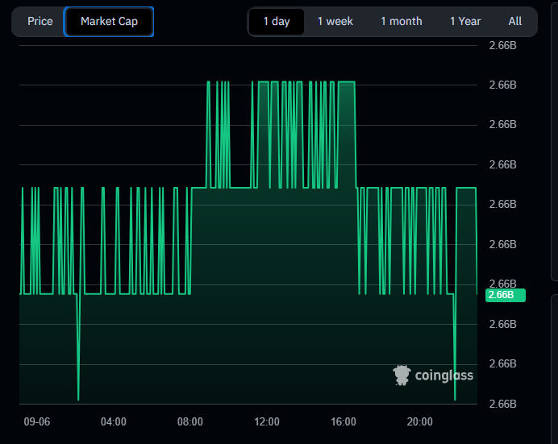
Task: Switch chart range to 1 month
Action: point(401,21)
